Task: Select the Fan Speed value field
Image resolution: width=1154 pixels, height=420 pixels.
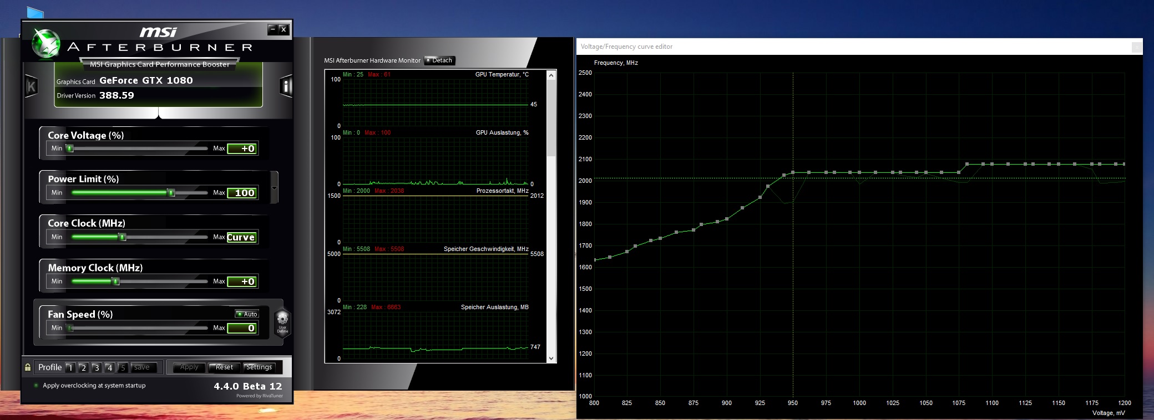Action: click(x=242, y=328)
